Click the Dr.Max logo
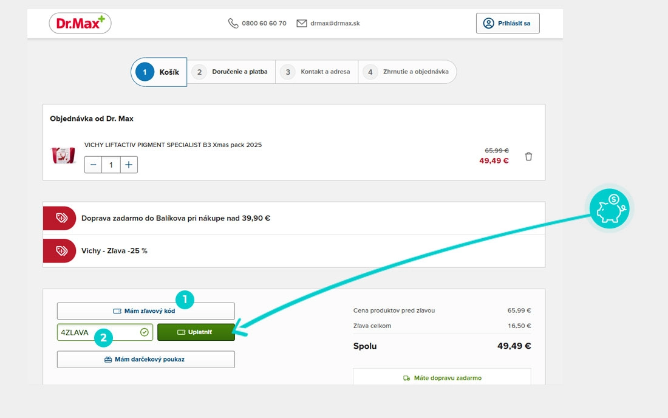This screenshot has height=418, width=668. (x=80, y=23)
